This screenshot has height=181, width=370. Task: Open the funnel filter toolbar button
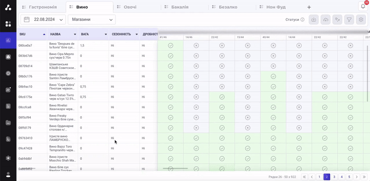(x=349, y=20)
